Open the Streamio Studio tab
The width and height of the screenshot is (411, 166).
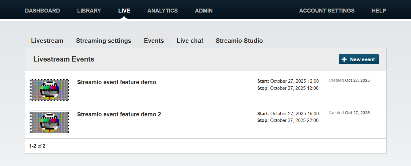pyautogui.click(x=239, y=41)
